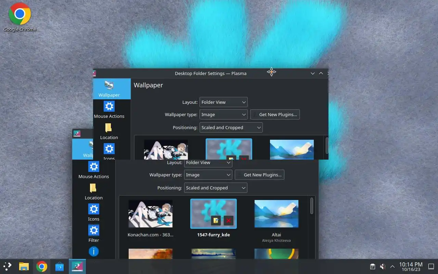438x274 pixels.
Task: Open Scaled and Cropped dropdown in rear window
Action: [x=216, y=188]
